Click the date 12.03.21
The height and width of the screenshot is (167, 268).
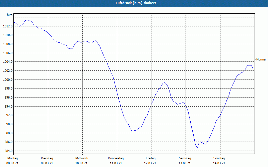[x=150, y=163]
